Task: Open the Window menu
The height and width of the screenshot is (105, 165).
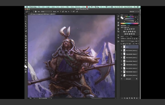Action: pos(78,7)
